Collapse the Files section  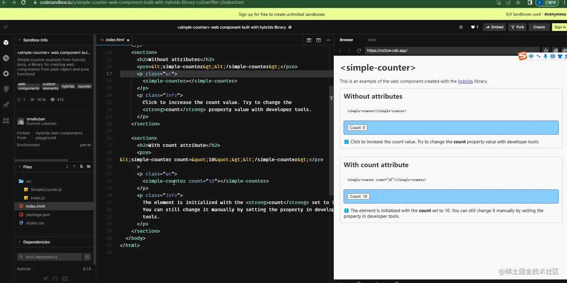pyautogui.click(x=19, y=167)
